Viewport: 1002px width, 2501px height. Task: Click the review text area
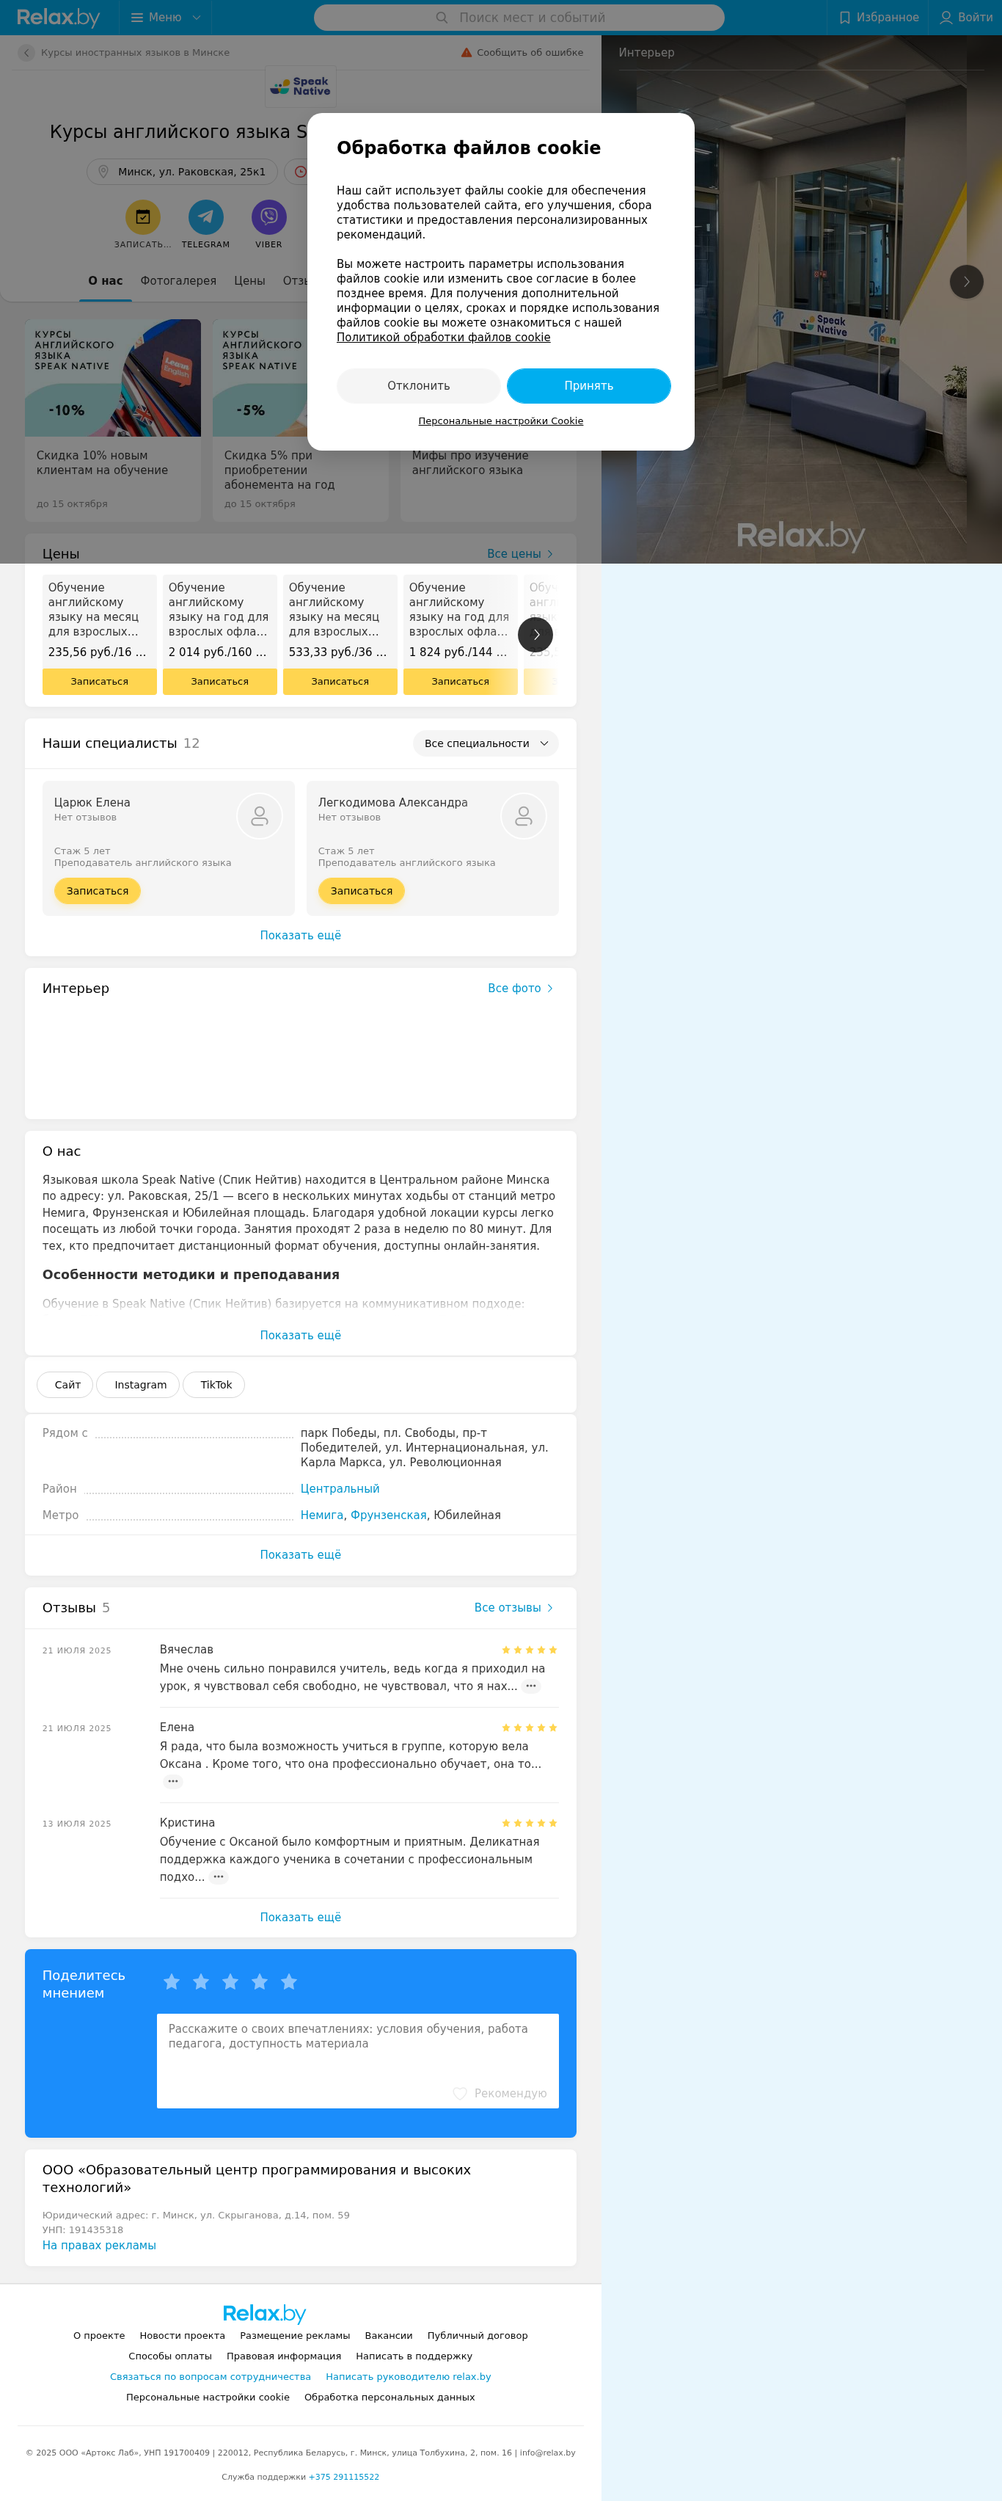tap(358, 2061)
